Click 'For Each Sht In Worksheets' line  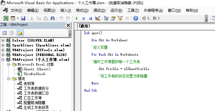point(115,54)
